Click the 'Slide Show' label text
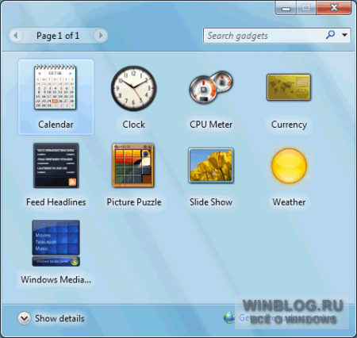Viewport: 357px width, 338px height. [x=211, y=202]
